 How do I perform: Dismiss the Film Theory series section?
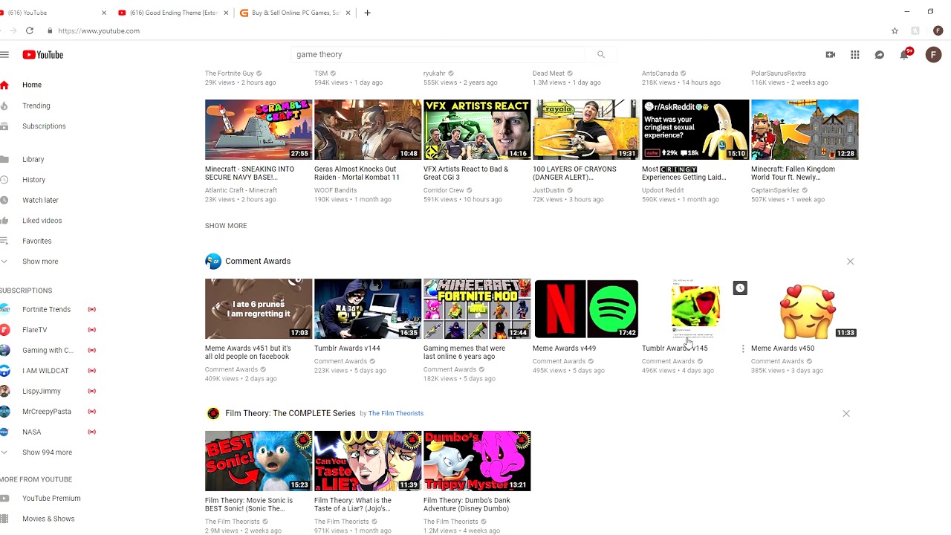coord(846,413)
